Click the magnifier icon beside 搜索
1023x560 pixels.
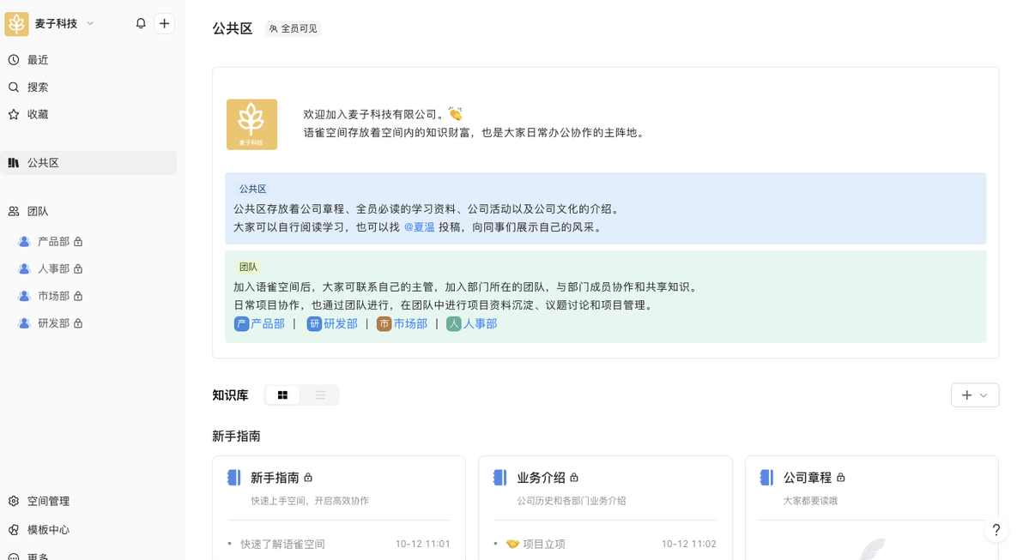(x=14, y=87)
